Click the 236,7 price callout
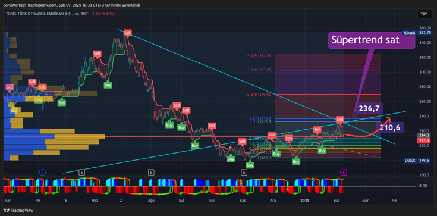This screenshot has height=216, width=437. point(369,108)
